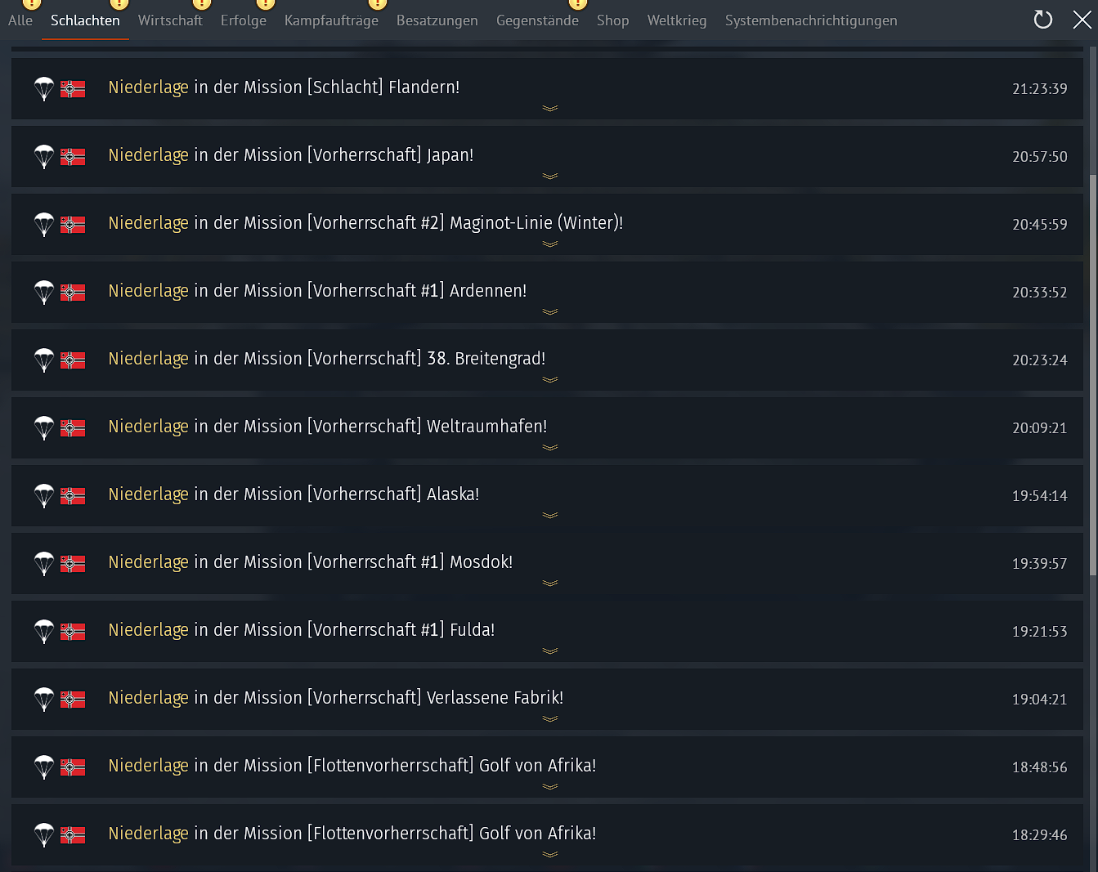Viewport: 1098px width, 872px height.
Task: Click the timestamp 19:04:21
Action: pos(1040,699)
